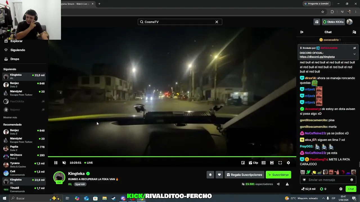Open the followed Benjaz channel with 846 viewers
Image resolution: width=360 pixels, height=202 pixels.
(x=24, y=85)
